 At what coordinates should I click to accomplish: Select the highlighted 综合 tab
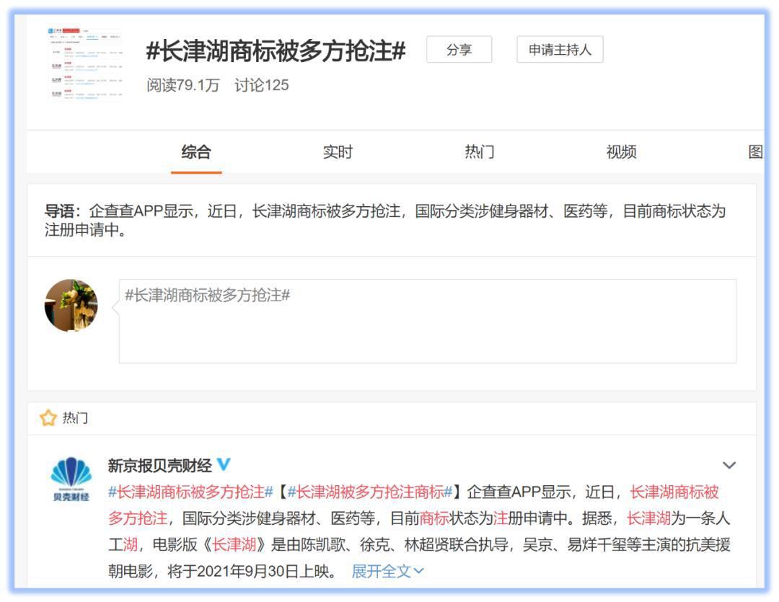coord(195,152)
